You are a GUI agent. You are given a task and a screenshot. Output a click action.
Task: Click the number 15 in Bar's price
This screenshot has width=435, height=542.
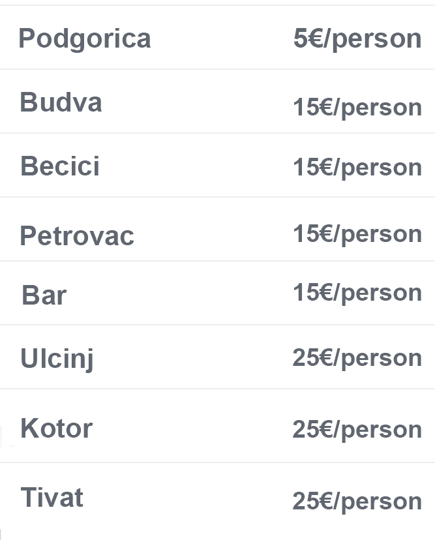pyautogui.click(x=305, y=293)
